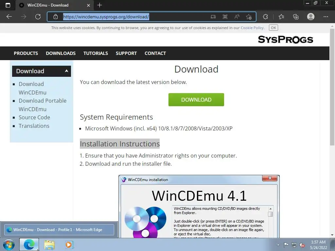Open the PRODUCTS menu
The width and height of the screenshot is (335, 251).
click(x=26, y=53)
